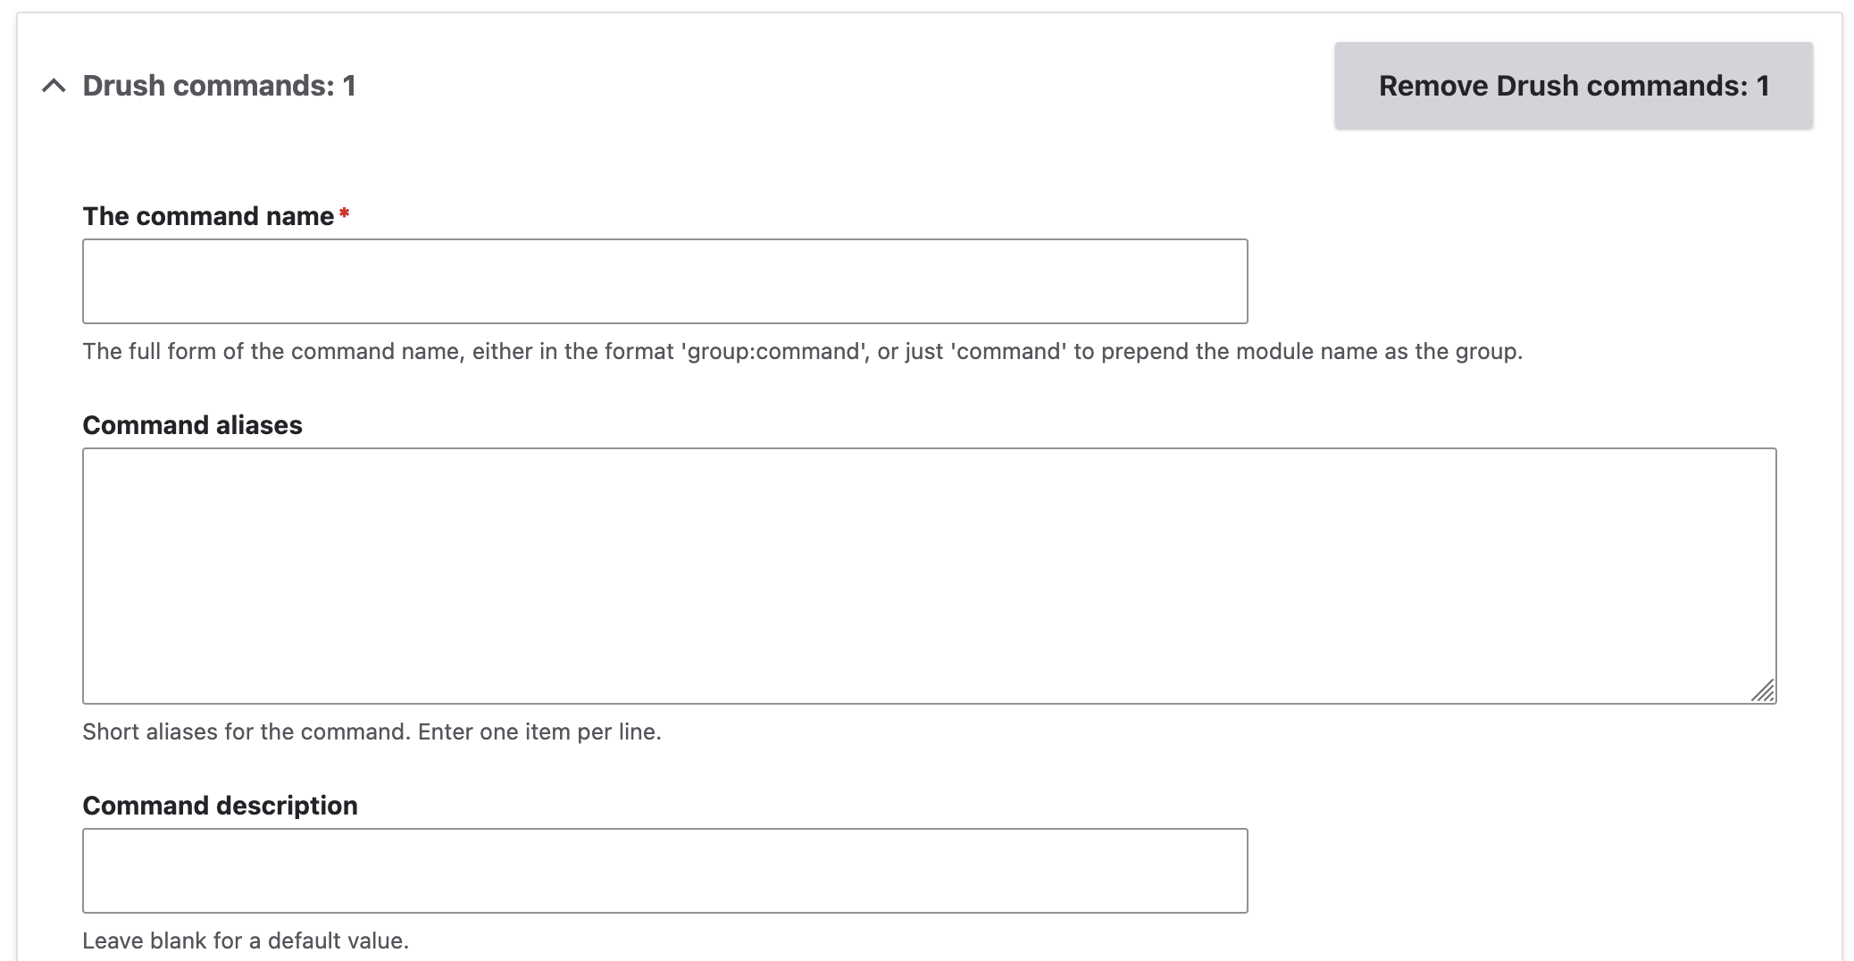Grab the diagonal grip on aliases box
The image size is (1854, 961).
pos(1762,690)
